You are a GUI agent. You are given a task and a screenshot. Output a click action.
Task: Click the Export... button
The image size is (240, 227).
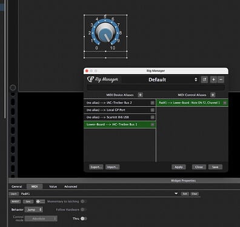pyautogui.click(x=96, y=167)
